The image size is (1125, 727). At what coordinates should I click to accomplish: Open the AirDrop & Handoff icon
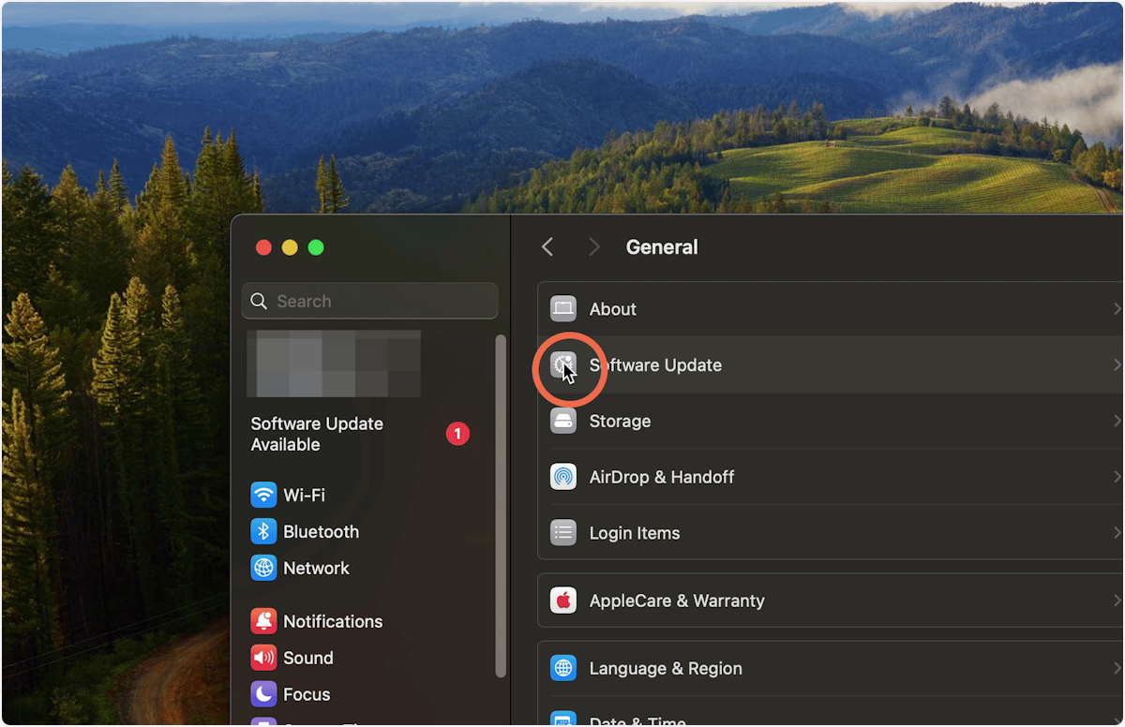562,477
